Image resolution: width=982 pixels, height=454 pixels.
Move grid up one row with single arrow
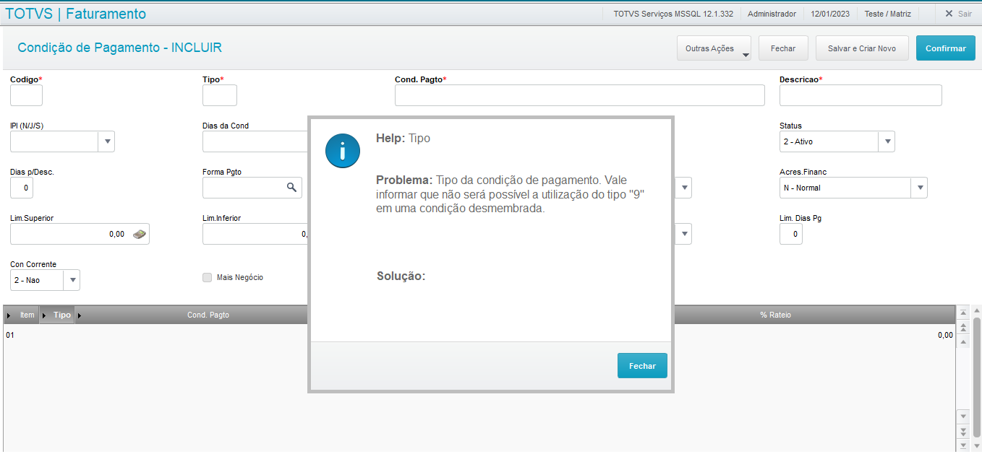pos(962,341)
